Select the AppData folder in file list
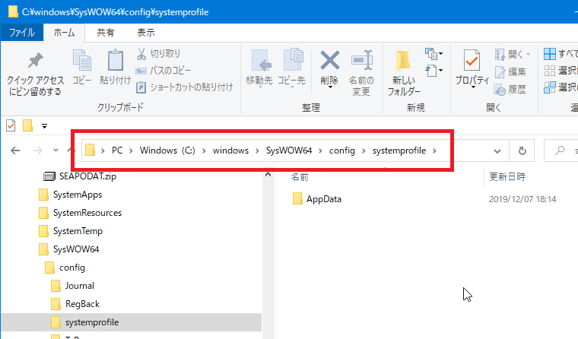The height and width of the screenshot is (339, 578). coord(323,199)
